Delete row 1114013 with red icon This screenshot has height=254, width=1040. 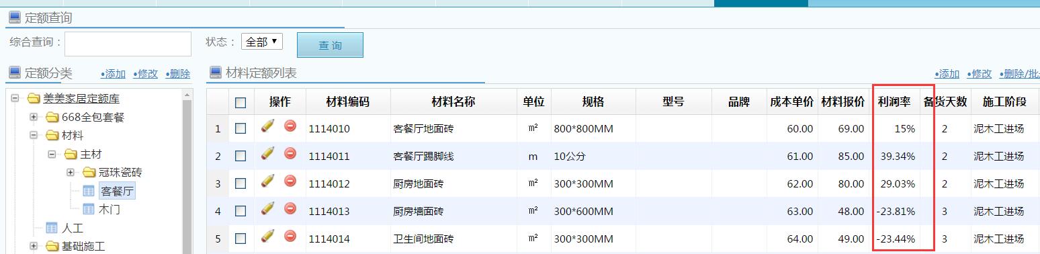click(290, 208)
